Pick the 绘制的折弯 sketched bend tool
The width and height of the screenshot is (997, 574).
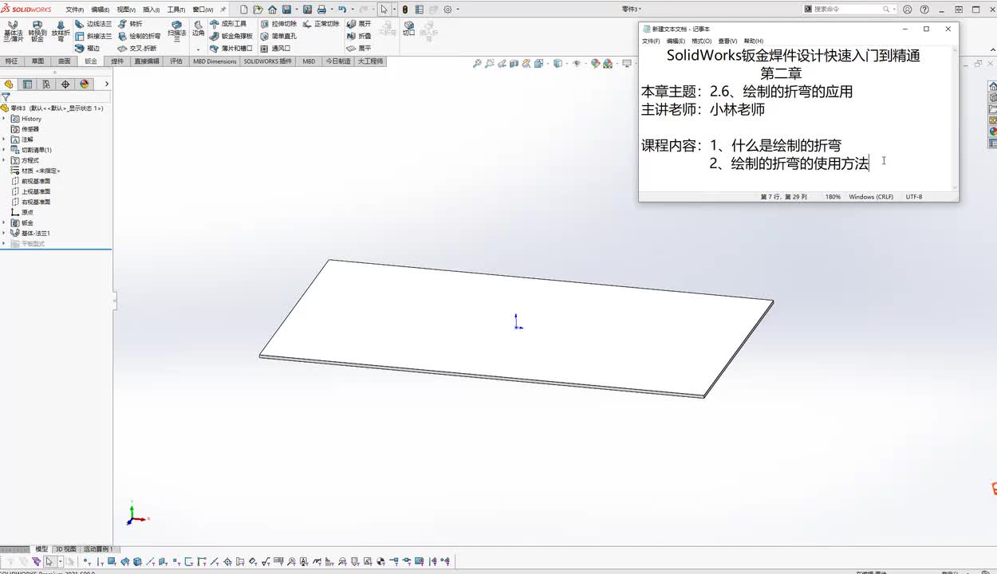click(140, 36)
